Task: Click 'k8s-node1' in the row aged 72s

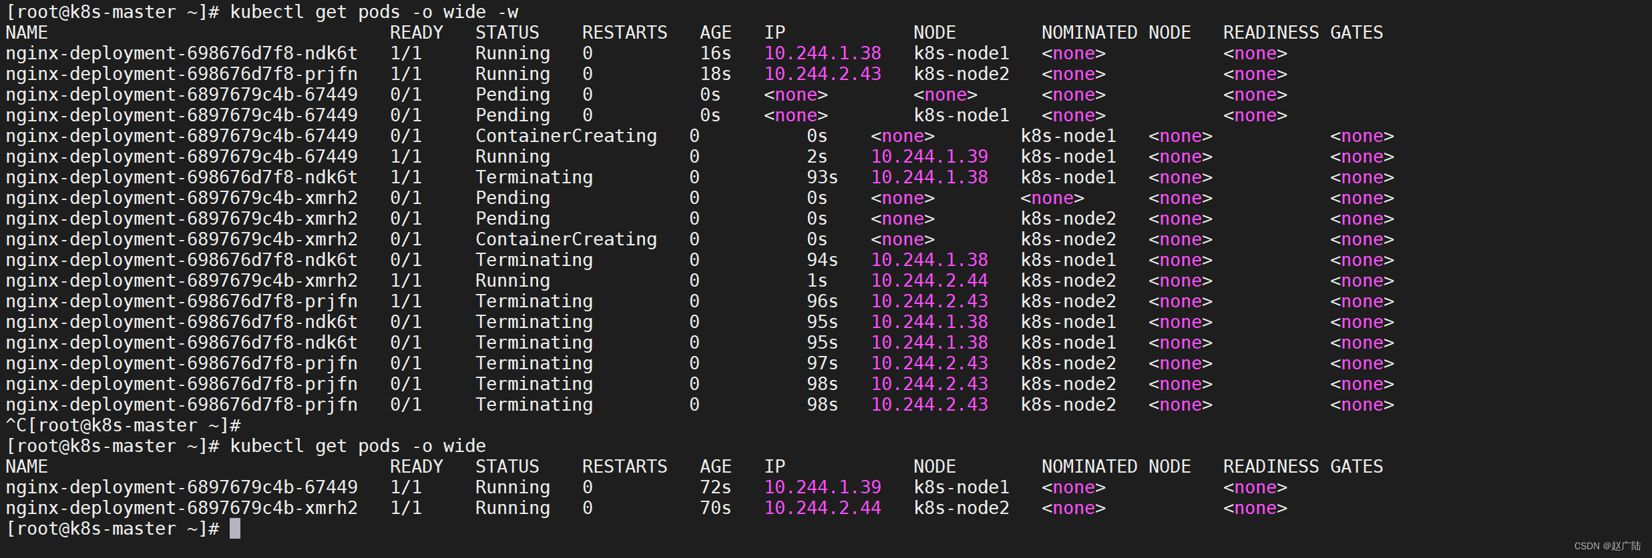Action: coord(962,487)
